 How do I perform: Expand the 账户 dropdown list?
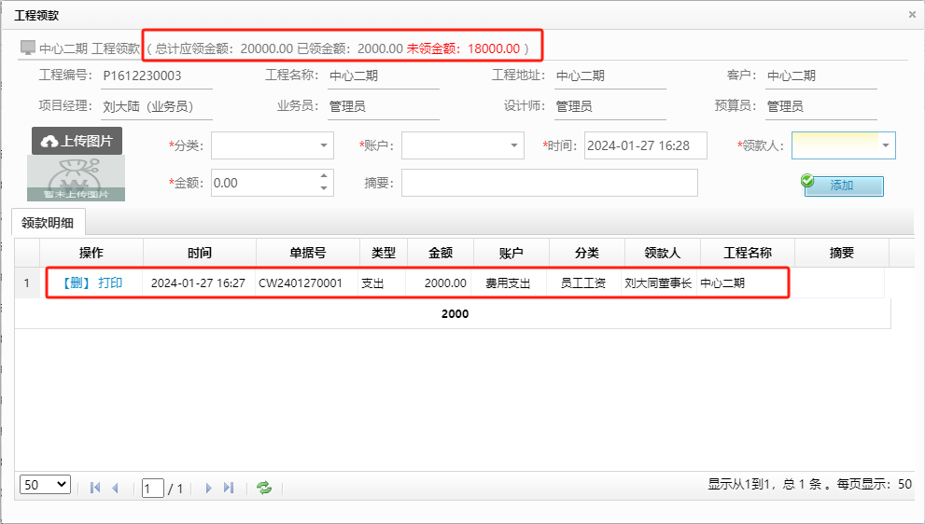point(515,145)
